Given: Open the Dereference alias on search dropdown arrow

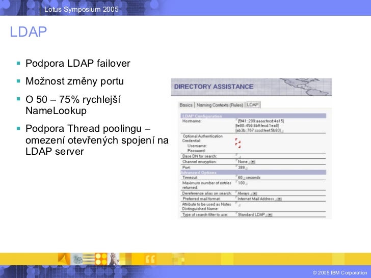Looking at the screenshot, I should tap(255, 193).
